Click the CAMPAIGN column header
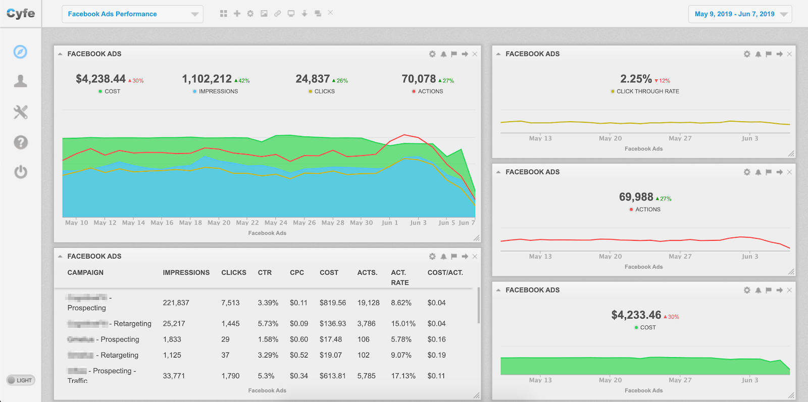 point(85,273)
